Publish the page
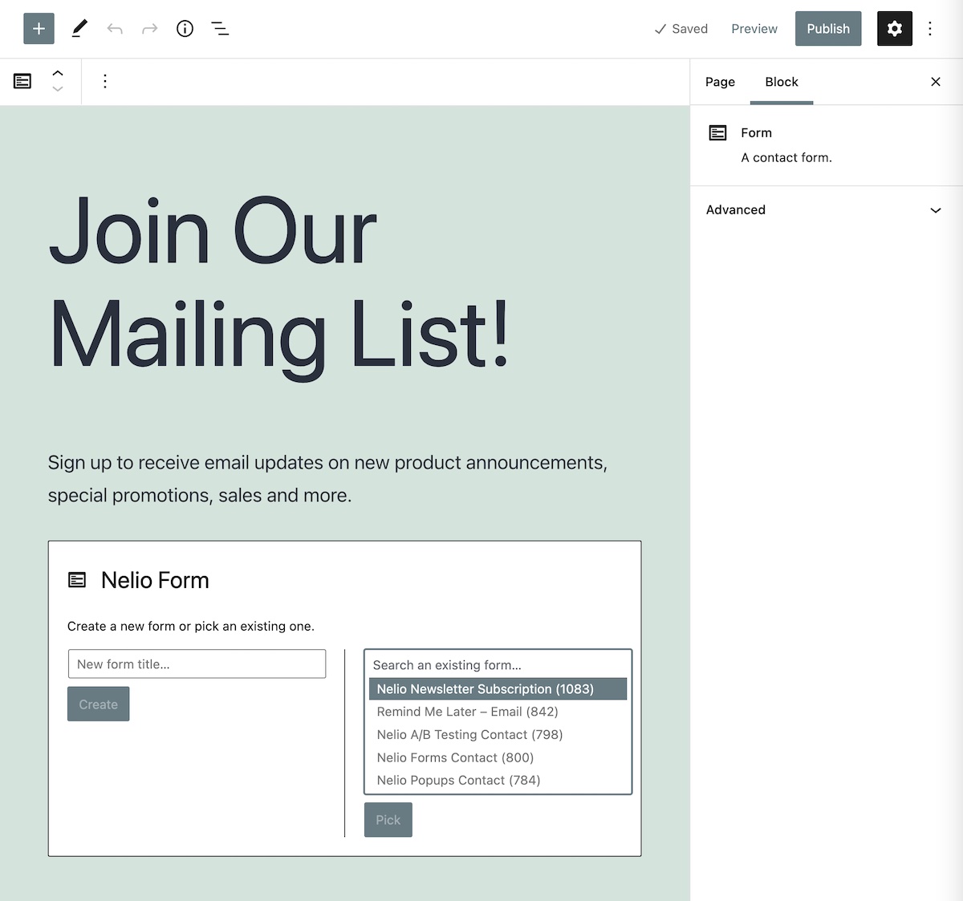 click(828, 29)
